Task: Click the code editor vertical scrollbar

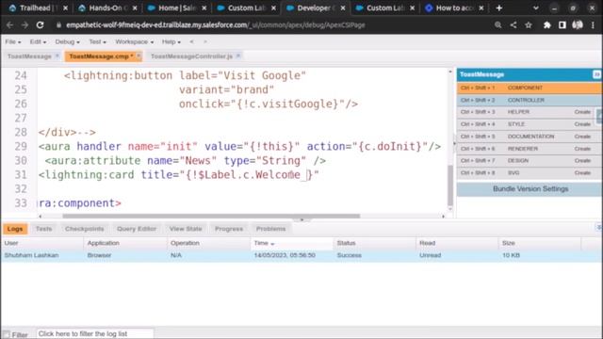Action: tap(450, 186)
